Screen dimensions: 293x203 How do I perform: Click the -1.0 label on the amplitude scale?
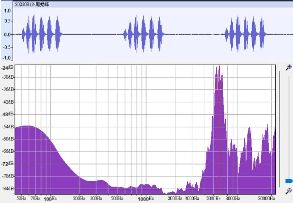click(x=7, y=58)
